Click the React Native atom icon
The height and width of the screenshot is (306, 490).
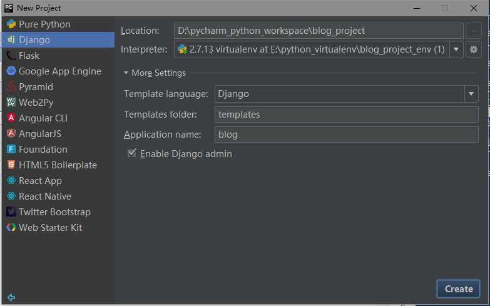(x=11, y=196)
